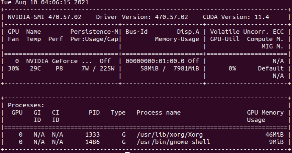Viewport: 292px width, 153px height.
Task: Click the Type column header
Action: (x=118, y=113)
